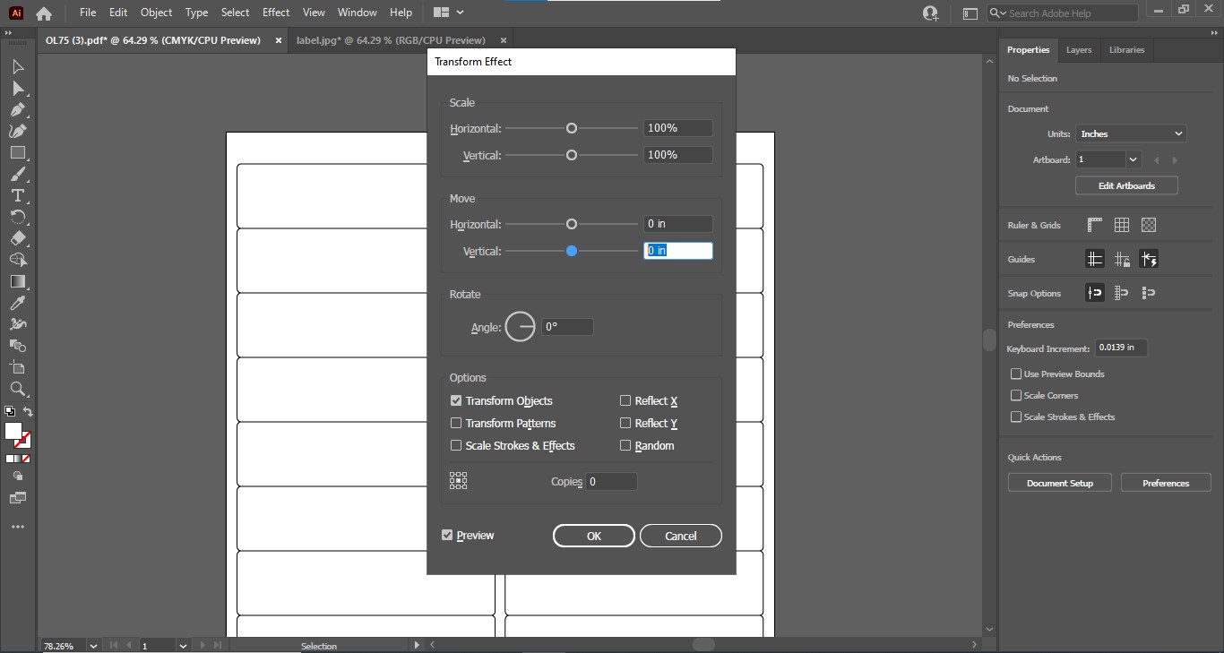Click Move Vertical slider handle
Viewport: 1224px width, 653px height.
click(x=572, y=251)
